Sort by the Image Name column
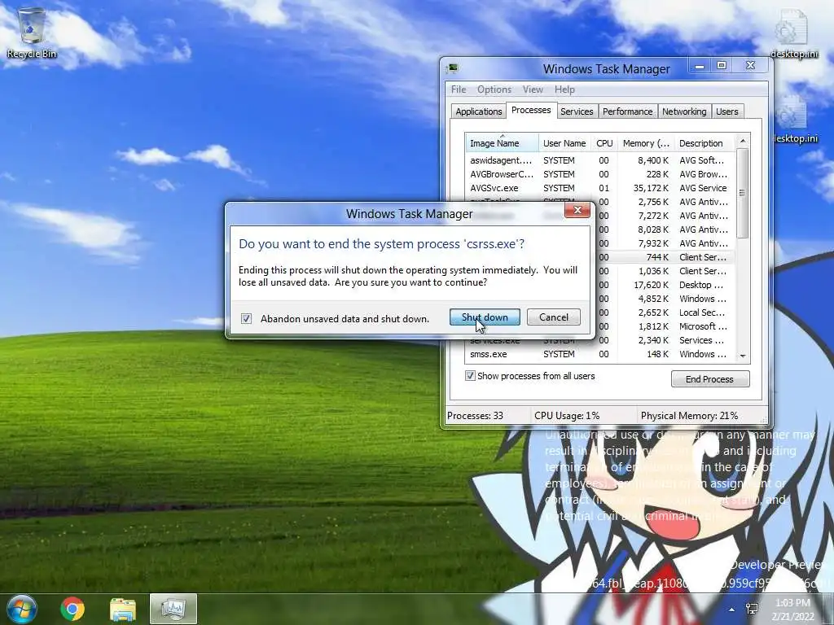The image size is (834, 625). pyautogui.click(x=502, y=143)
